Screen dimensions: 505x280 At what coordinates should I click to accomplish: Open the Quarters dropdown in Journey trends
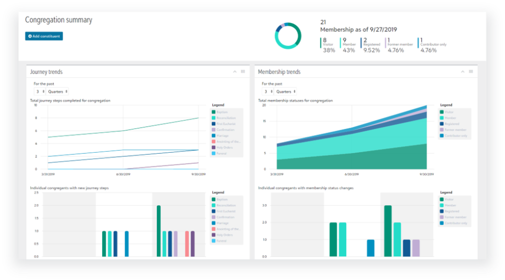57,92
